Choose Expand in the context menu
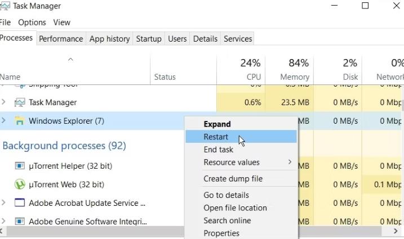This screenshot has height=239, width=404. point(241,124)
